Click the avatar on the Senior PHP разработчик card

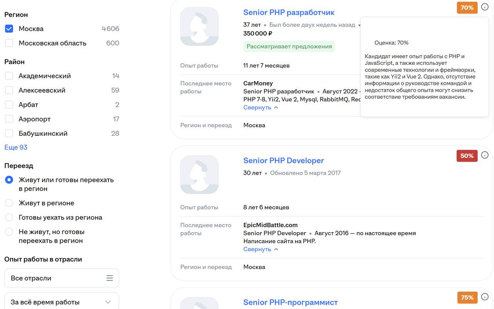199,26
